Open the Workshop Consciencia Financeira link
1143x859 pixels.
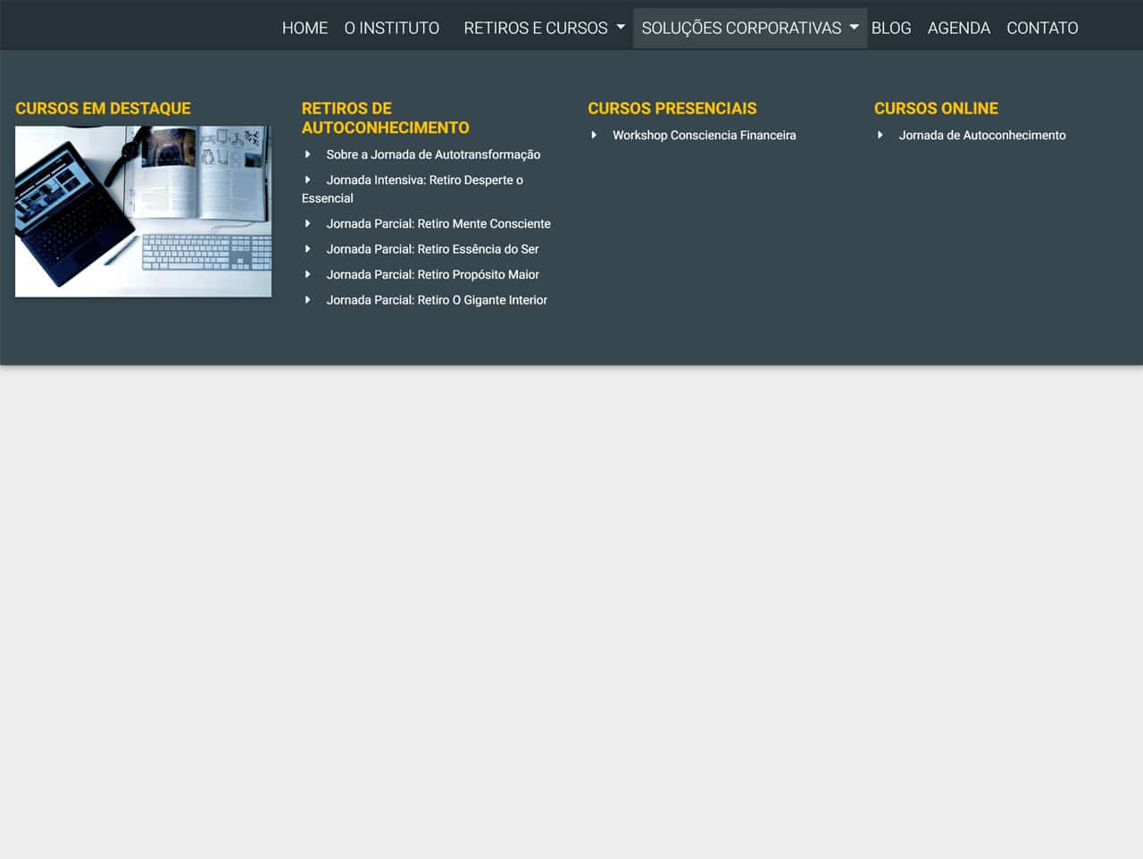[705, 135]
